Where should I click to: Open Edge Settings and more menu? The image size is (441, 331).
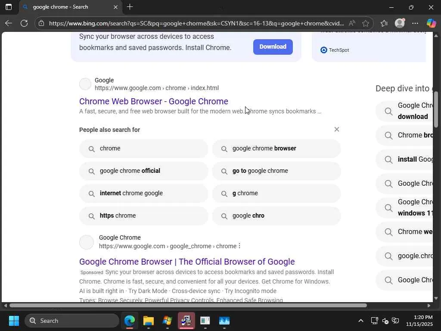(415, 23)
